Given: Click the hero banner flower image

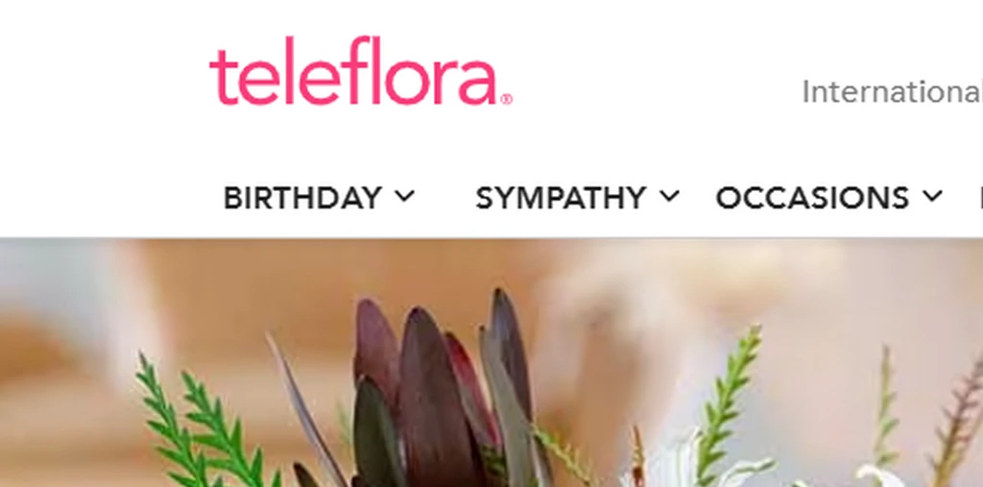Looking at the screenshot, I should pyautogui.click(x=491, y=363).
